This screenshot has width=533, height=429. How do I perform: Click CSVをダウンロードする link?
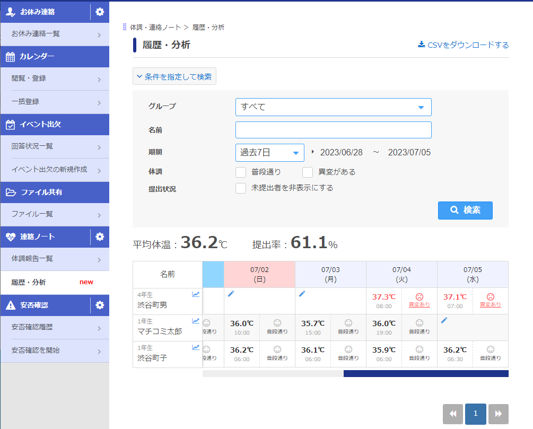[464, 45]
